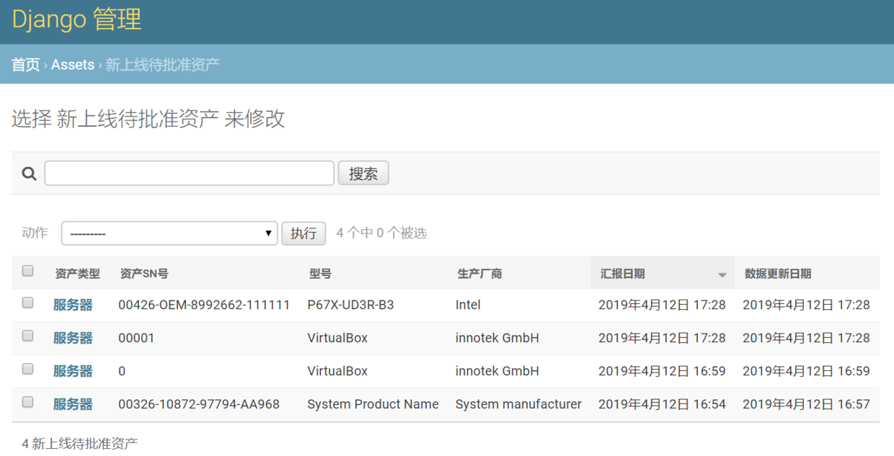
Task: Click the dropdown arrow of action selector
Action: pyautogui.click(x=268, y=233)
